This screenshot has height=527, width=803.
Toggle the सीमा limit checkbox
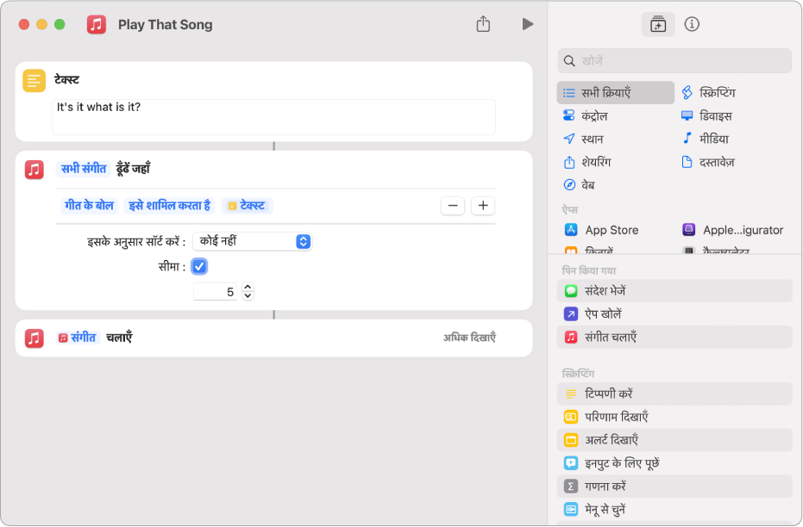(x=199, y=266)
